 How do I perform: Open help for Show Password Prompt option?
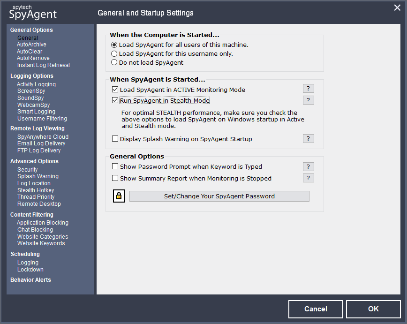pos(309,166)
